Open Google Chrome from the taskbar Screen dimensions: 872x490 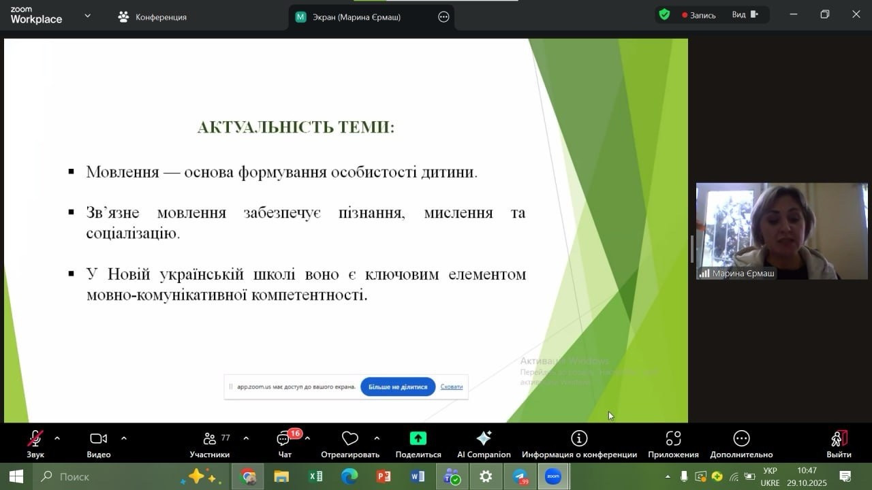click(249, 476)
